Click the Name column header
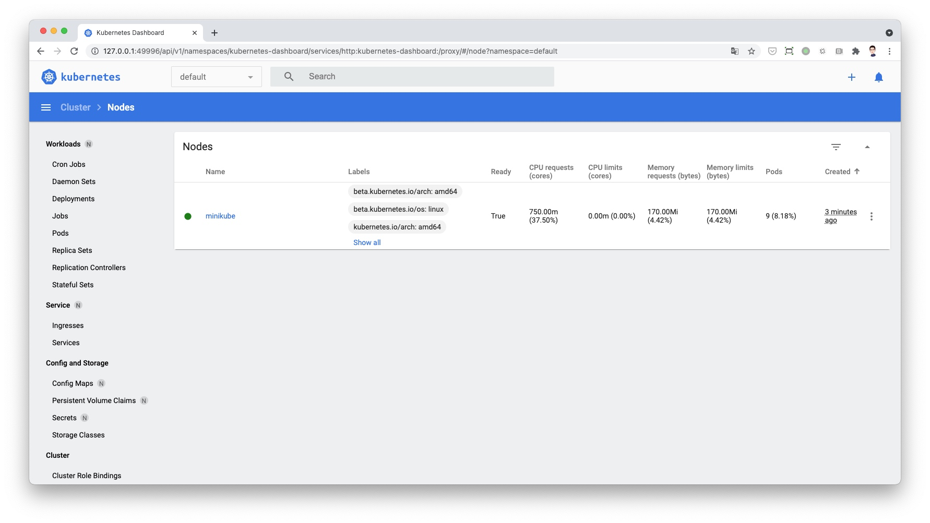Image resolution: width=930 pixels, height=523 pixels. 215,172
